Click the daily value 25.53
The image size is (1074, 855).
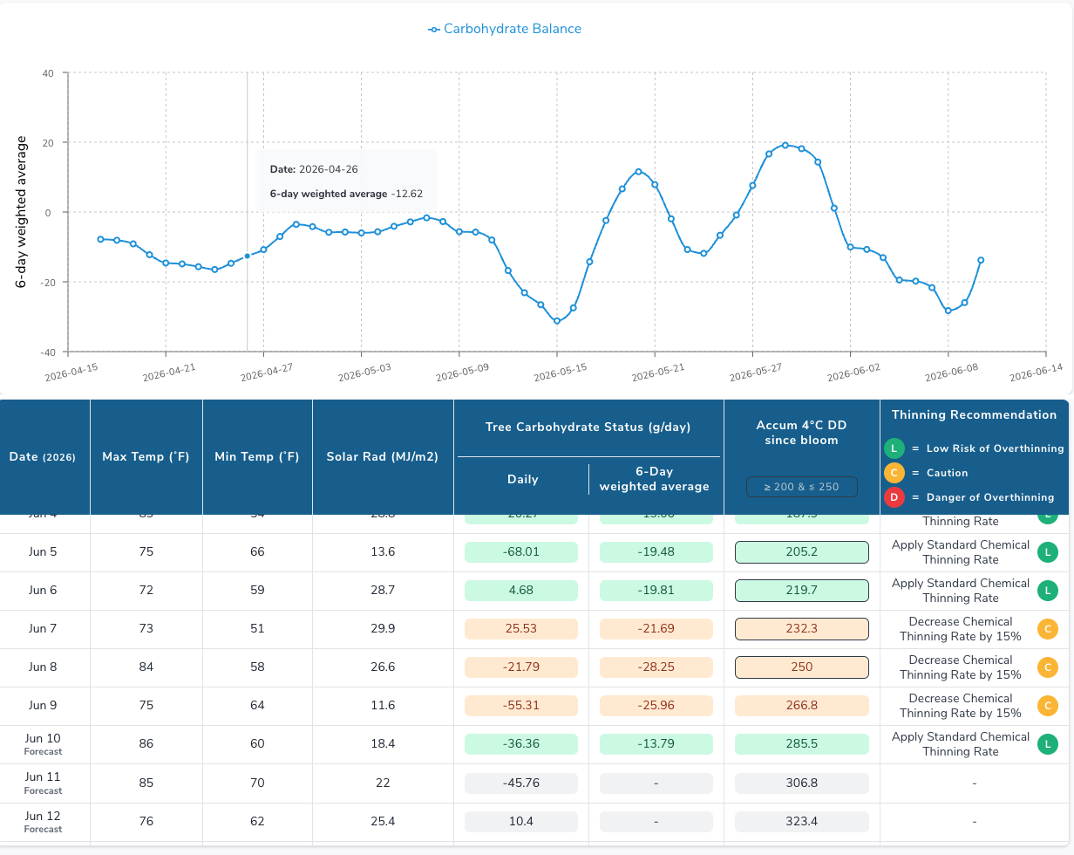521,629
